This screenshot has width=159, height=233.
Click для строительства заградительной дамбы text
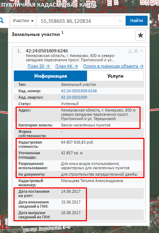tap(99, 174)
